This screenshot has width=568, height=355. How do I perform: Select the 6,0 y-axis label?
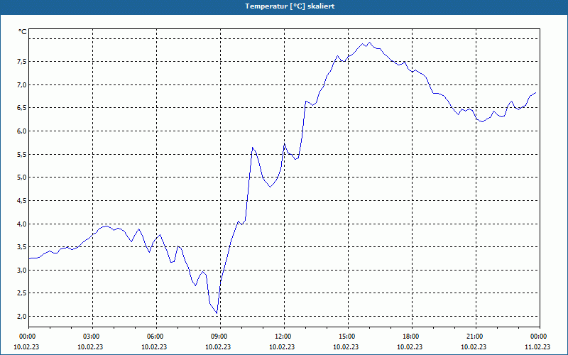[22, 131]
